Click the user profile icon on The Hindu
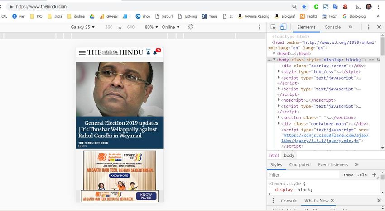The width and height of the screenshot is (385, 211). [x=148, y=52]
